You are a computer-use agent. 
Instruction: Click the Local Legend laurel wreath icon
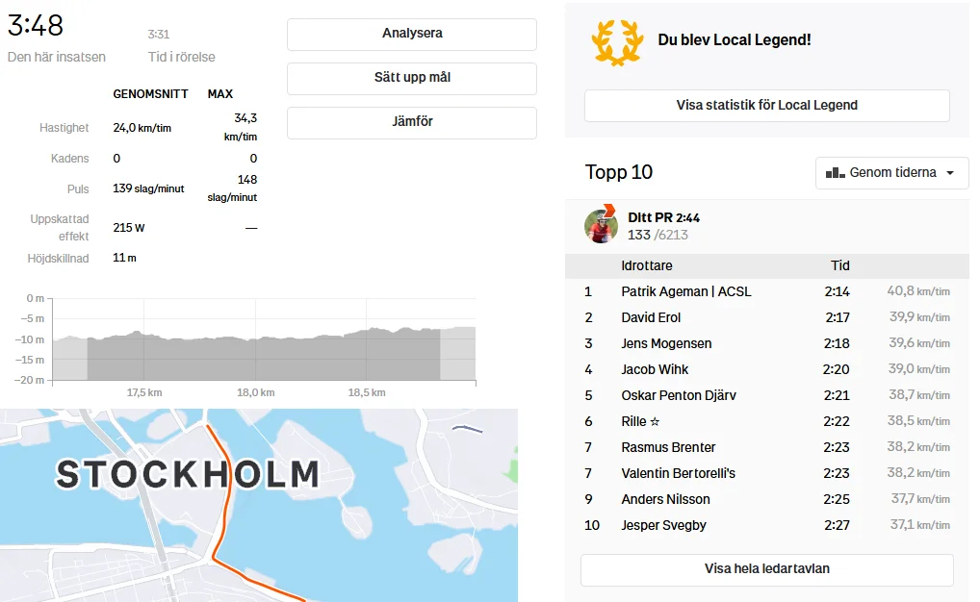[x=617, y=40]
